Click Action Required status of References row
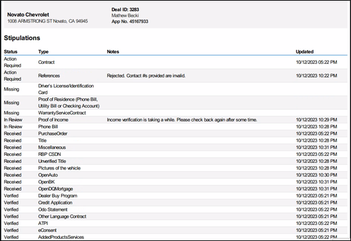The image size is (351, 241). point(13,76)
